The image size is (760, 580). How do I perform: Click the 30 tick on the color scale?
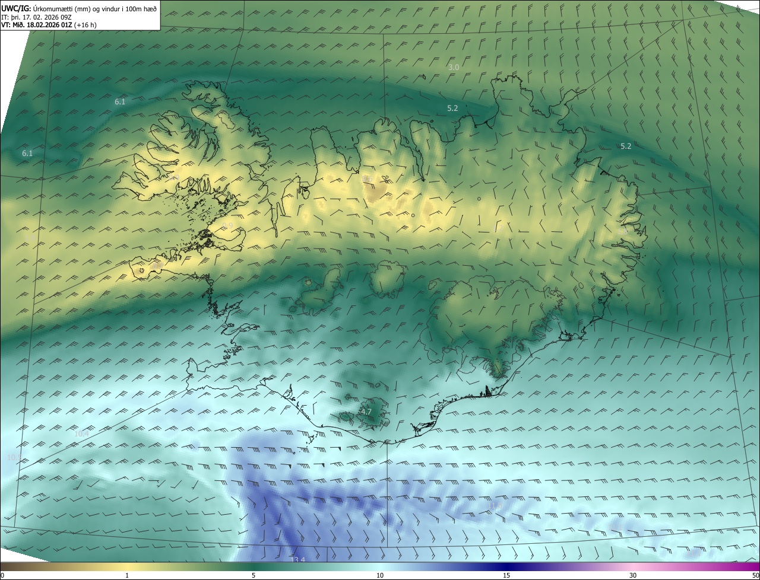tap(633, 575)
